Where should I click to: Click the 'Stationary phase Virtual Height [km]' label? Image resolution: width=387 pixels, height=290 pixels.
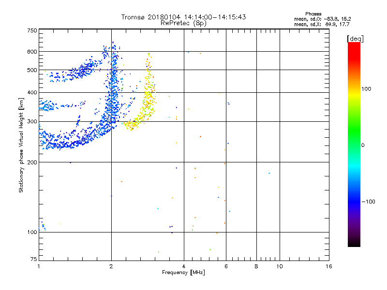click(x=21, y=145)
